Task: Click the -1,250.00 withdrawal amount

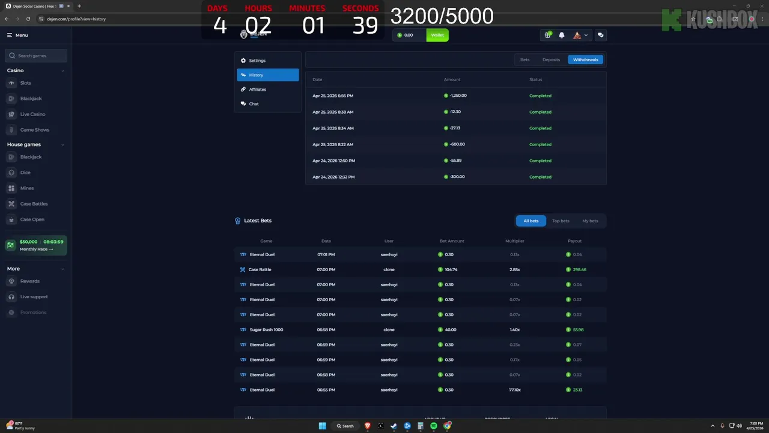Action: tap(458, 96)
